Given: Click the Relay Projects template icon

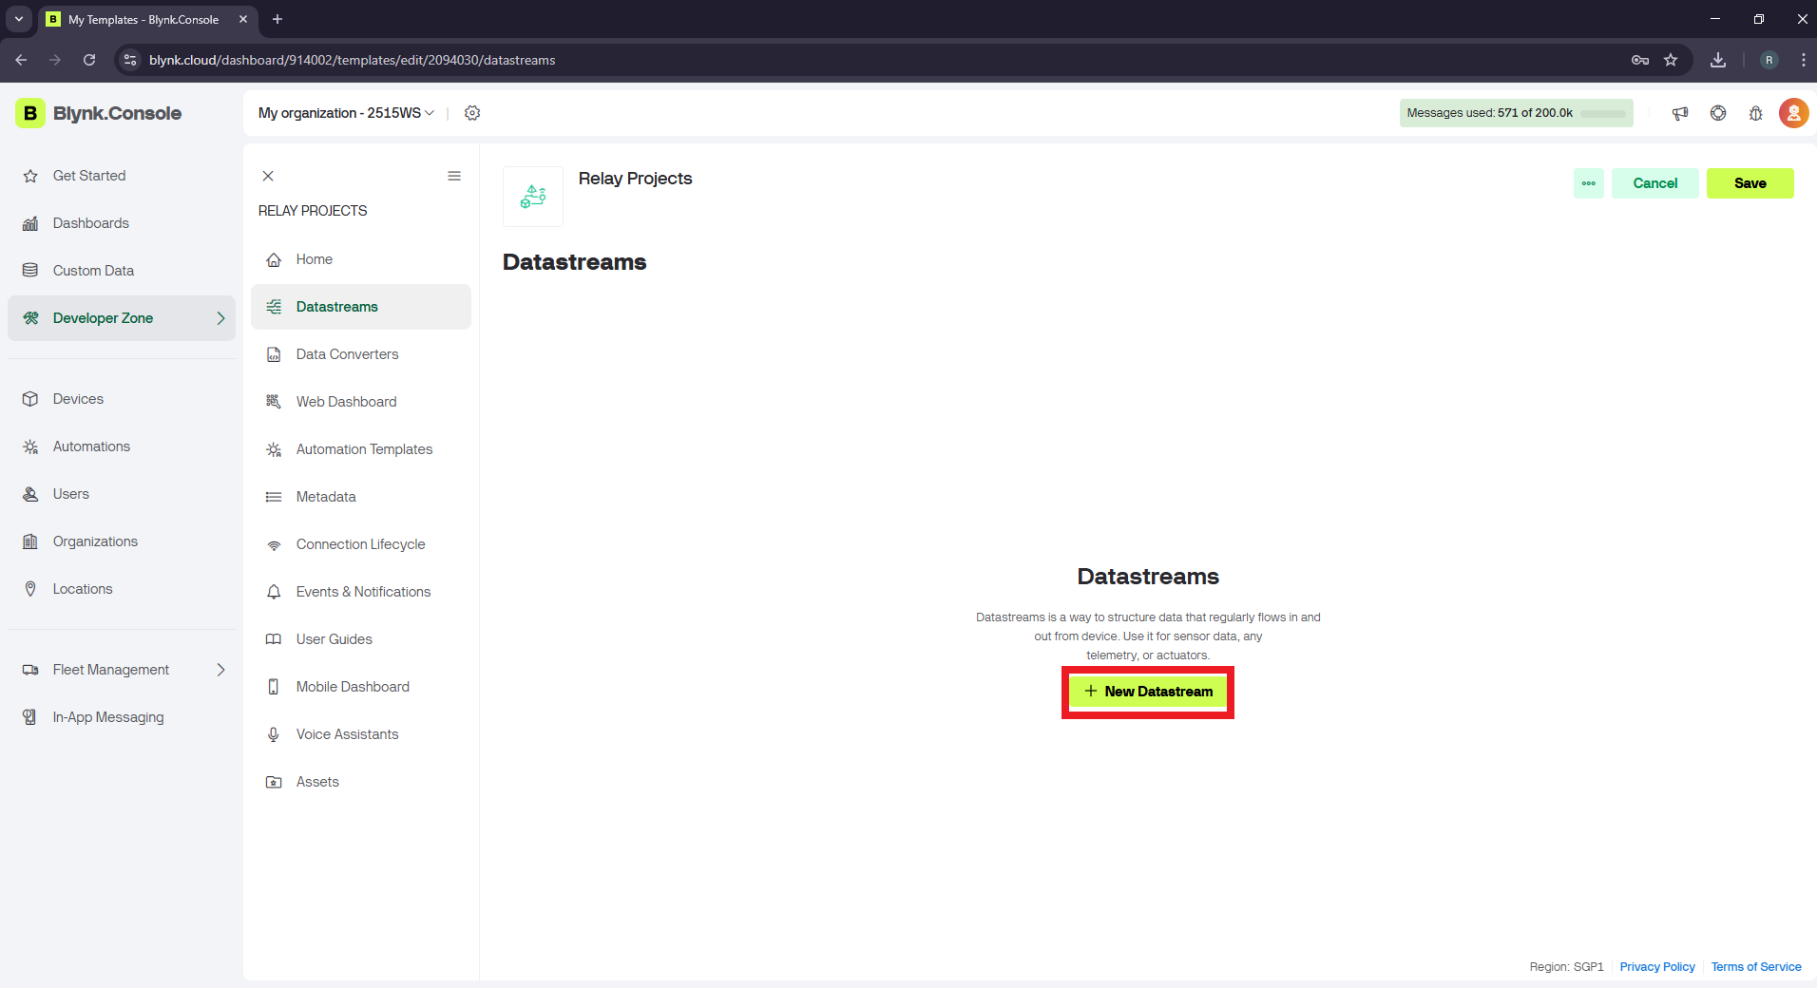Looking at the screenshot, I should (x=533, y=197).
